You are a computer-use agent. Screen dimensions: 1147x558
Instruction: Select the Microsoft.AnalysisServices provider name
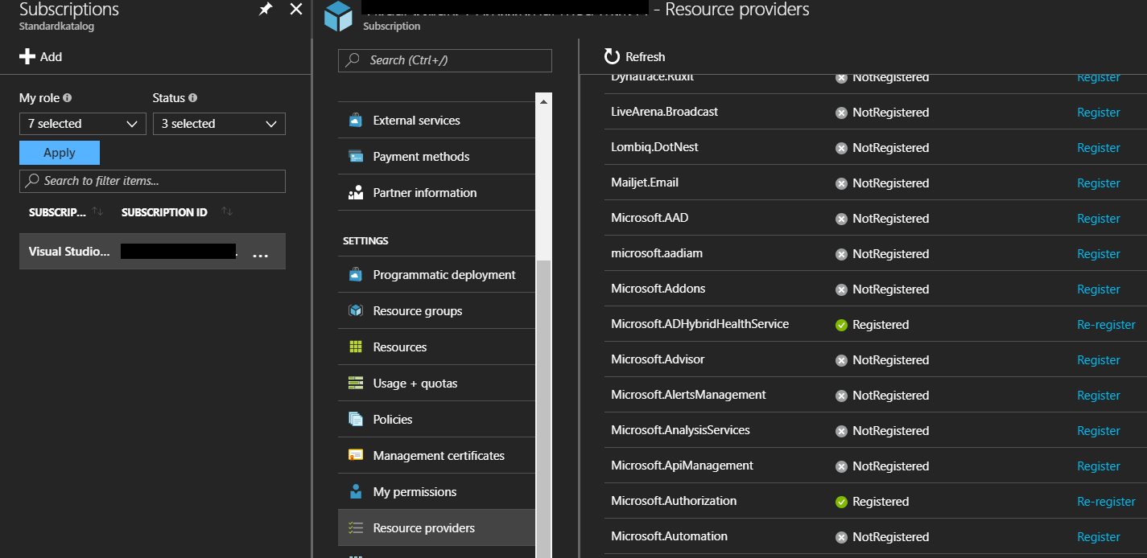tap(680, 430)
